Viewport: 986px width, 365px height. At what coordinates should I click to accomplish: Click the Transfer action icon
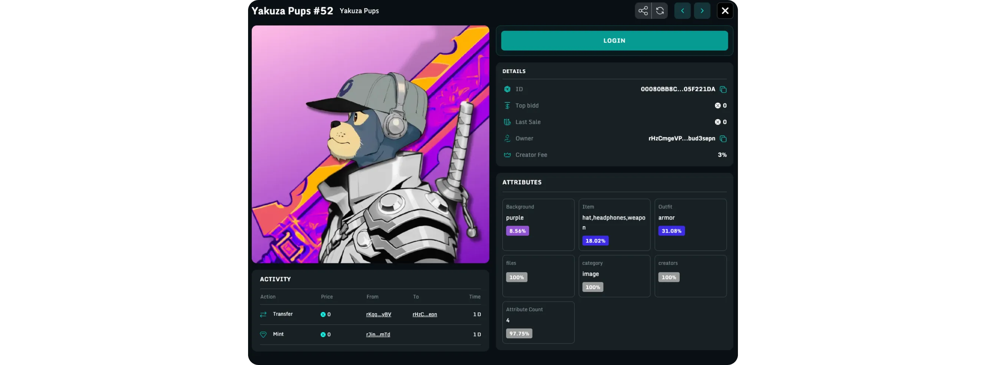tap(263, 315)
